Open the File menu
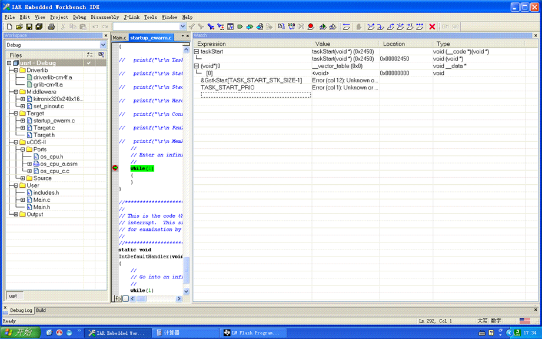 9,17
